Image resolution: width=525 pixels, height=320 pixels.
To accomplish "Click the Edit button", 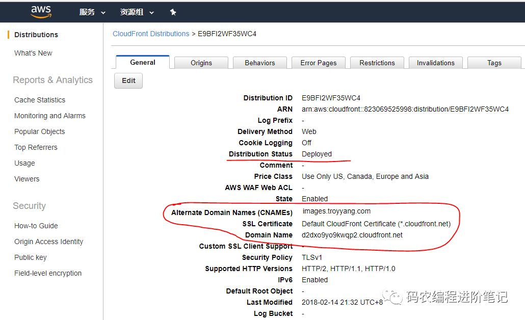I will tap(128, 81).
